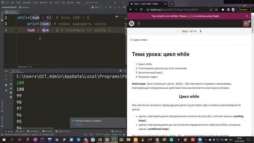Open the 'main' run configuration dropdown

pos(96,7)
